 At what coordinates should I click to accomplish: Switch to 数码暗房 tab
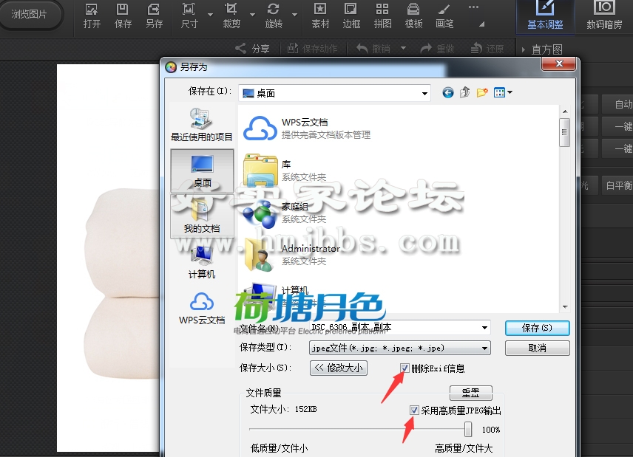point(604,16)
